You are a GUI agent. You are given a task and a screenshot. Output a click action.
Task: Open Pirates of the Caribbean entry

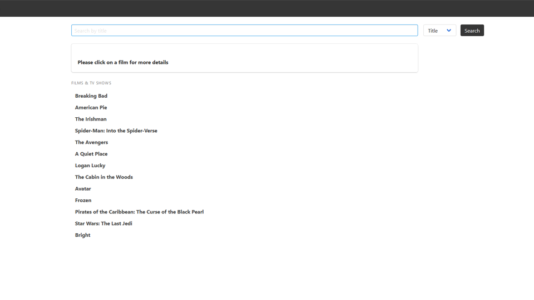click(139, 212)
